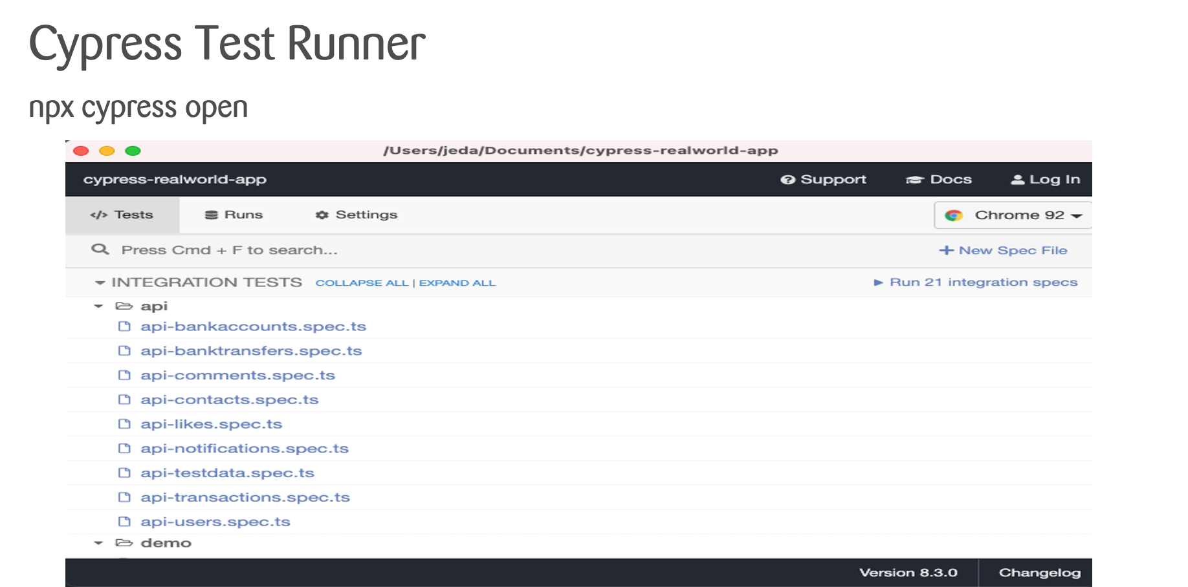1188x587 pixels.
Task: Click file icon of api-contacts.spec.ts
Action: (124, 400)
